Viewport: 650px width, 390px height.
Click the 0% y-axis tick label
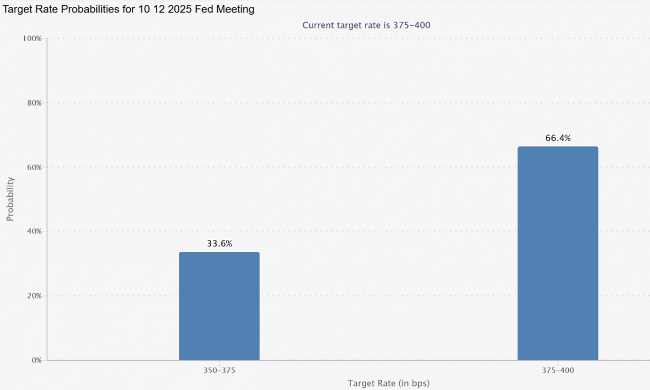pos(36,360)
